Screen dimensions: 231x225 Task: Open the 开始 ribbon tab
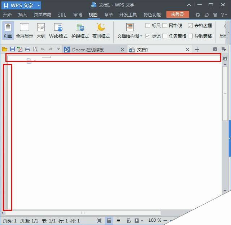[7, 15]
